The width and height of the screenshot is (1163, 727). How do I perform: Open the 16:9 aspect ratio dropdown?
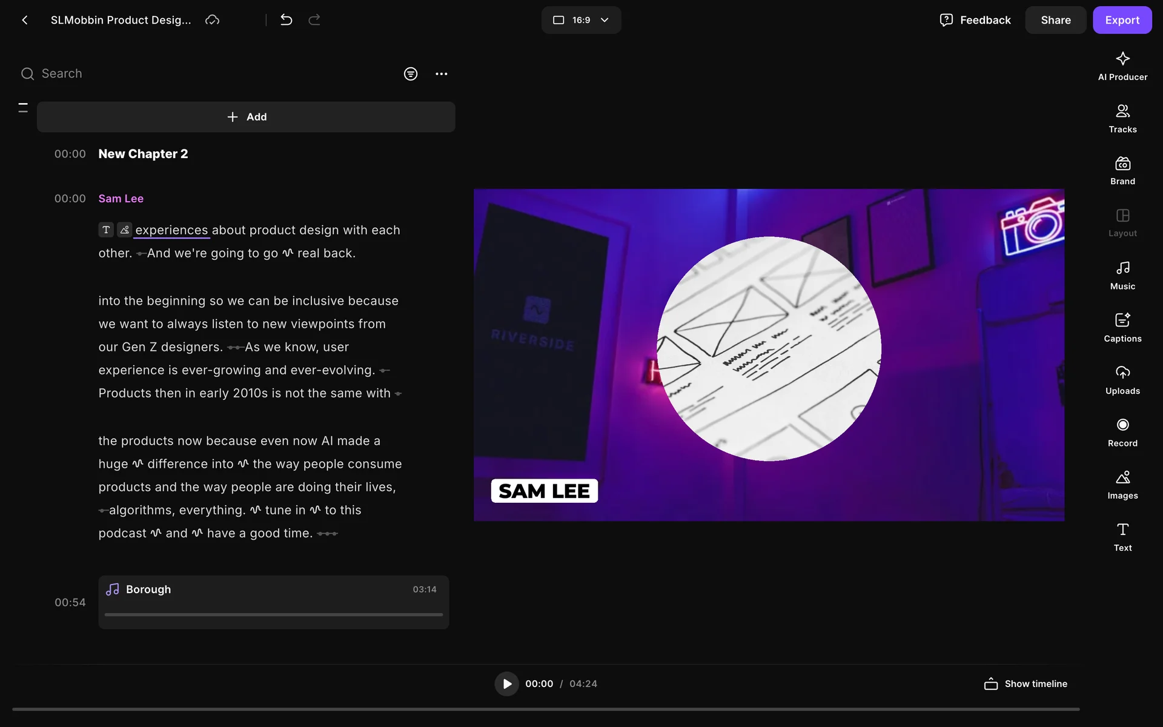pos(580,20)
